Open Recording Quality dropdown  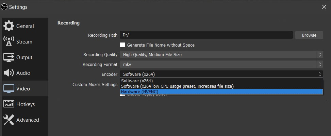pos(221,55)
